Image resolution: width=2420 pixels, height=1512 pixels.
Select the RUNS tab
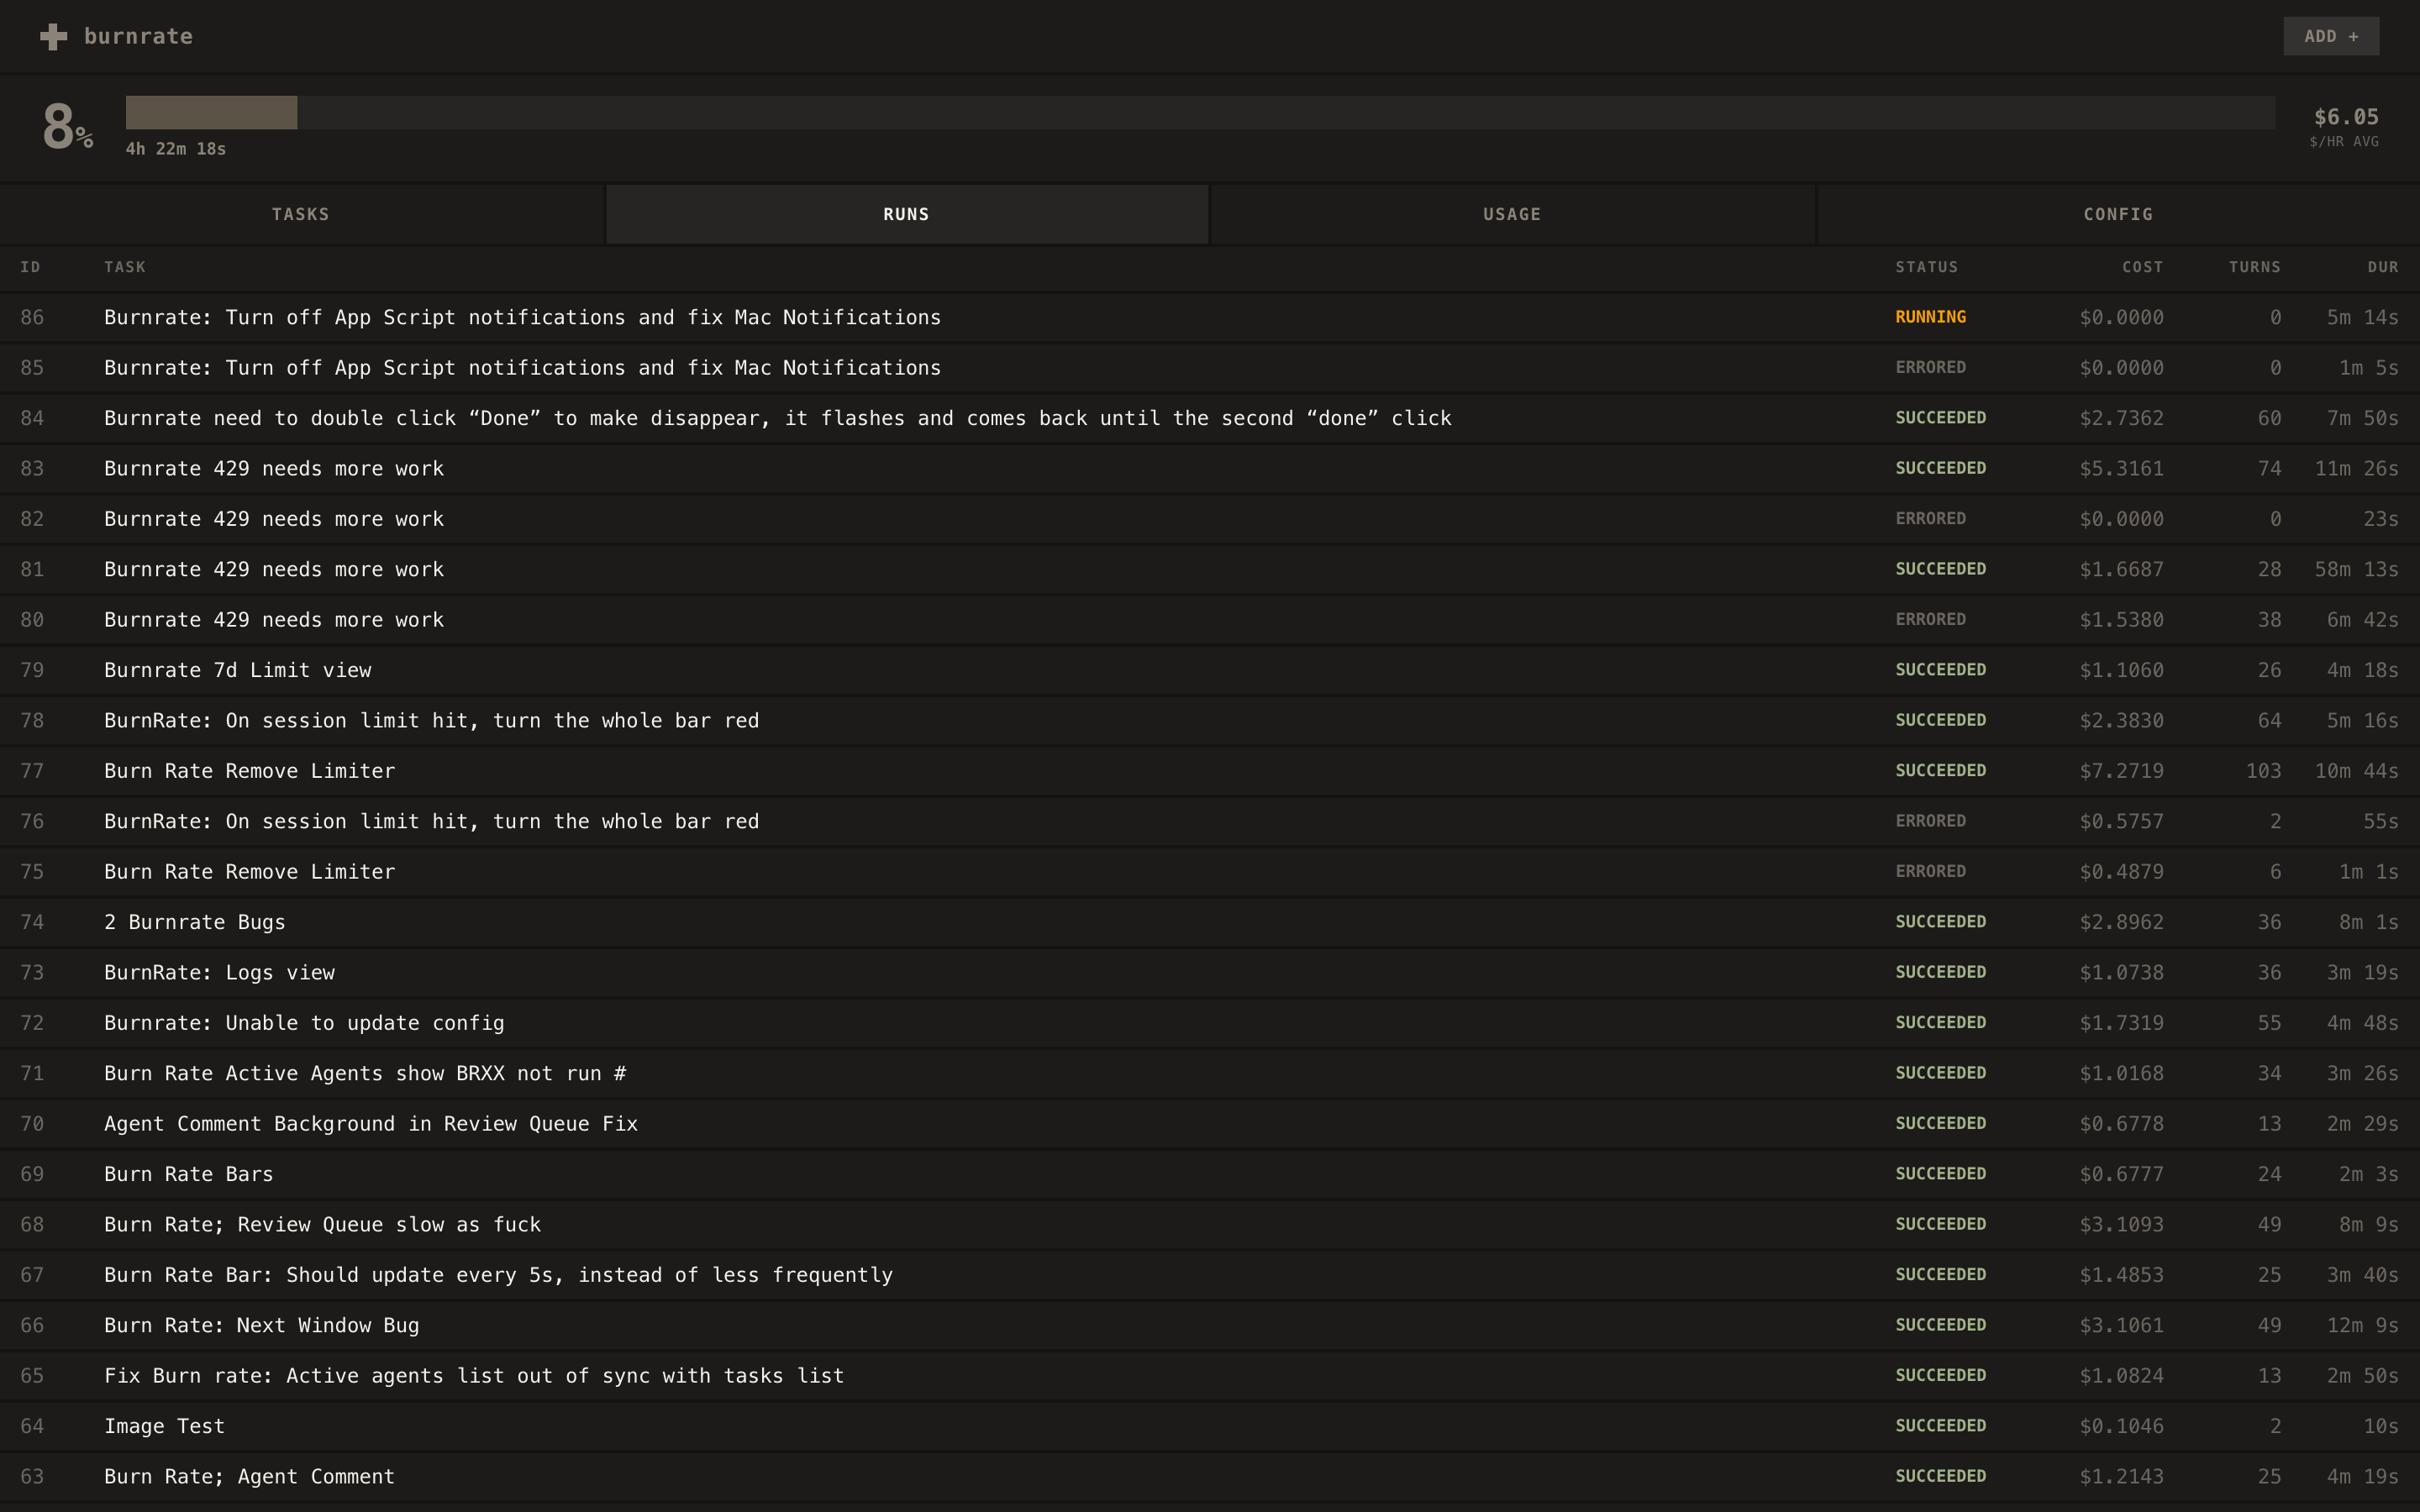[907, 214]
